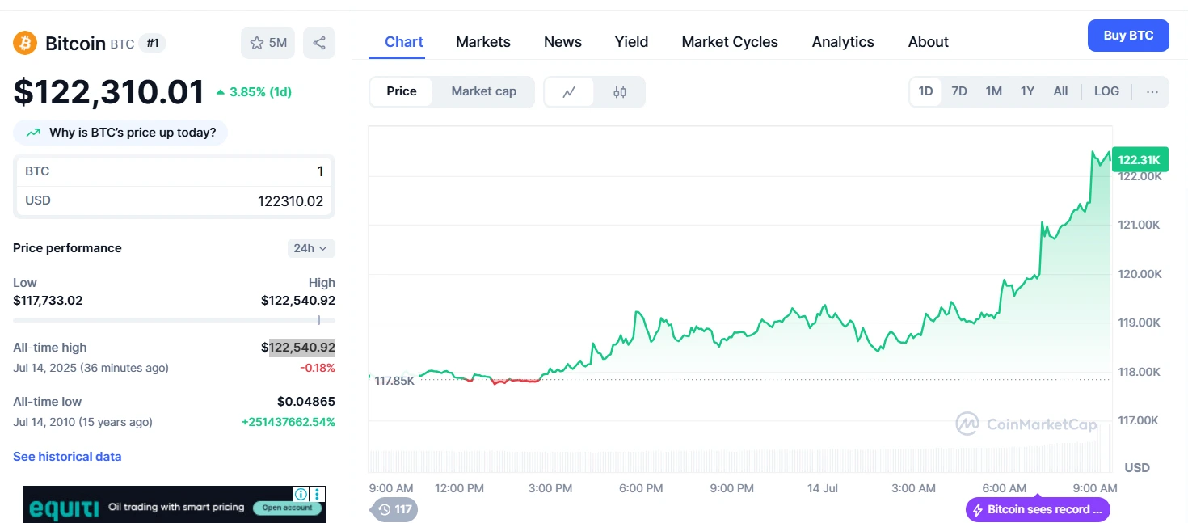Select the all-time high $122,540.92 value
The height and width of the screenshot is (523, 1188).
click(298, 348)
